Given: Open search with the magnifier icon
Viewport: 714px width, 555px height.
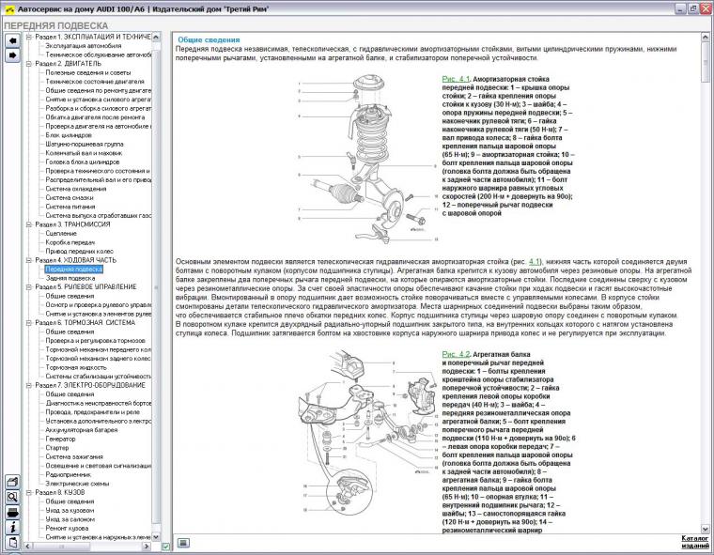Looking at the screenshot, I should point(12,497).
